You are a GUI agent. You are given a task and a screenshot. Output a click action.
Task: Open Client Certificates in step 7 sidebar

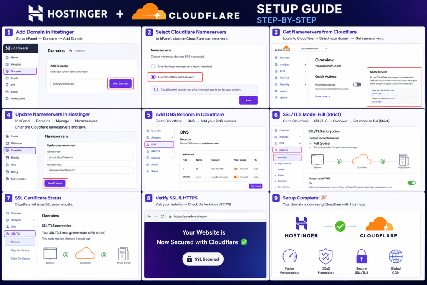[20, 259]
